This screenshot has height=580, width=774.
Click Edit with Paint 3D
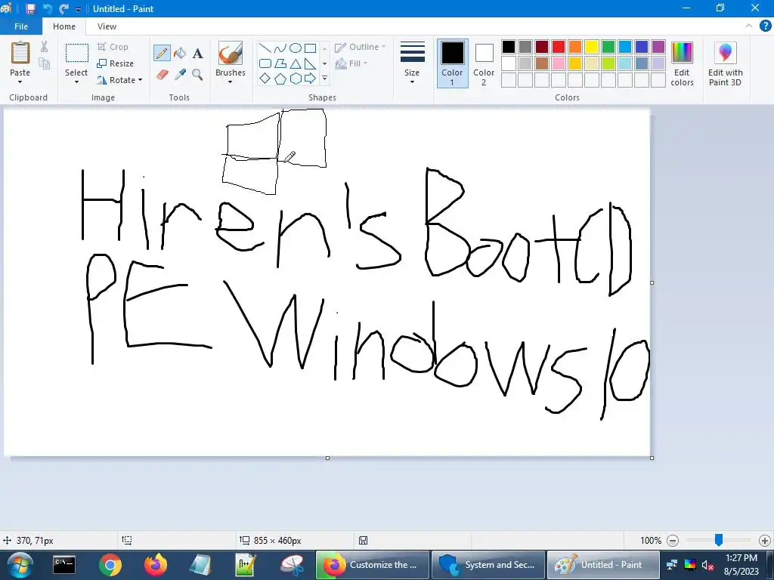(725, 63)
